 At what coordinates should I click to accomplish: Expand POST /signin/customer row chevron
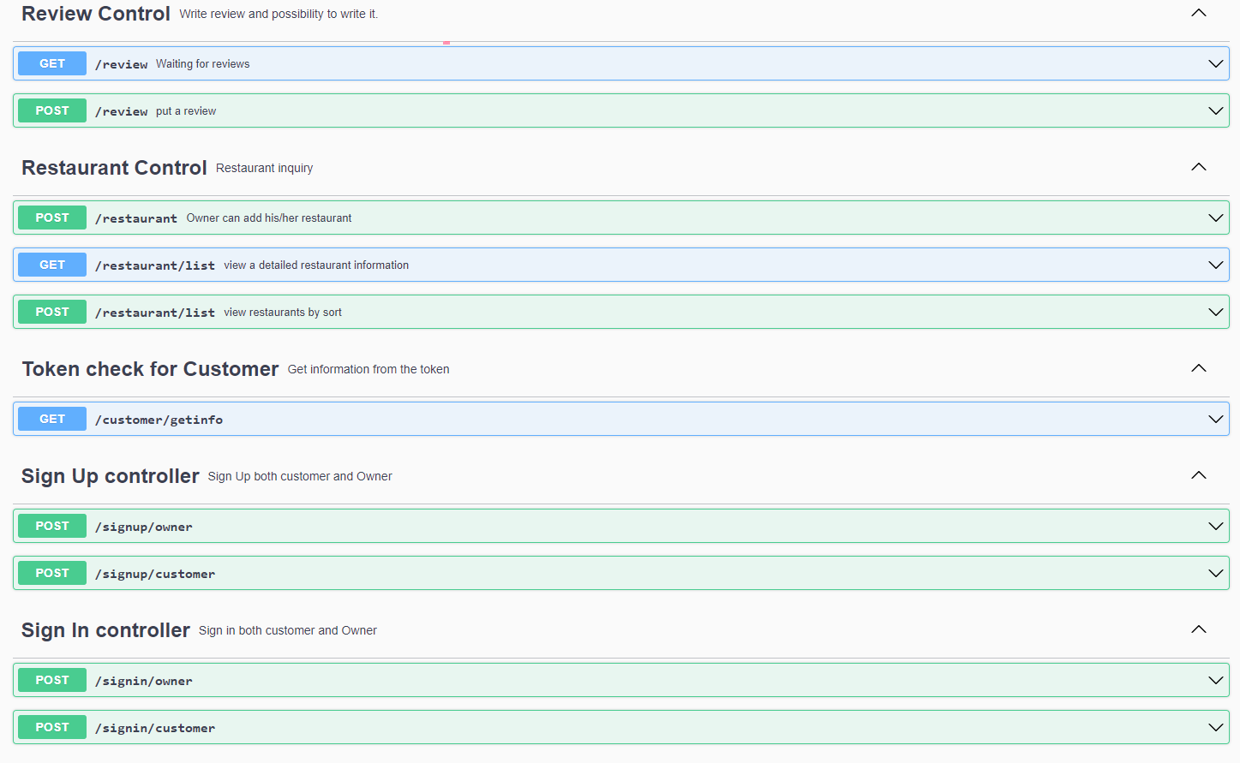point(1215,727)
